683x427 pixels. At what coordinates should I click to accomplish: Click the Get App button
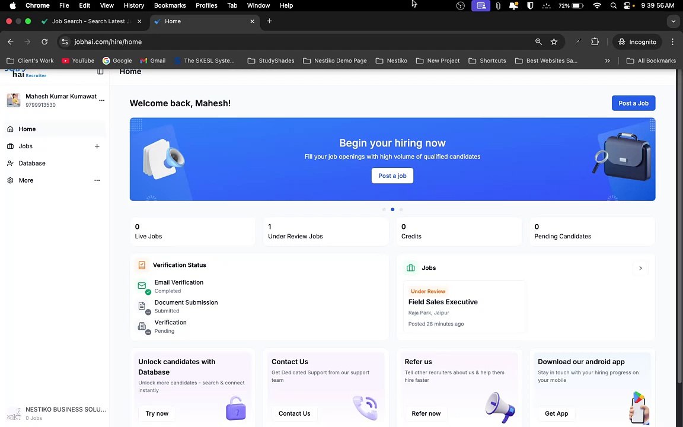[x=556, y=413]
